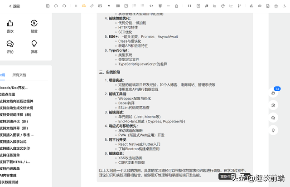Insert a pie chart from the toolbar
290x187 pixels.
[x=223, y=6]
